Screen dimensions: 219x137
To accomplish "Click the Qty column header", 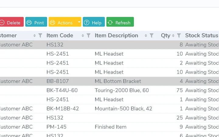I will click(166, 36).
